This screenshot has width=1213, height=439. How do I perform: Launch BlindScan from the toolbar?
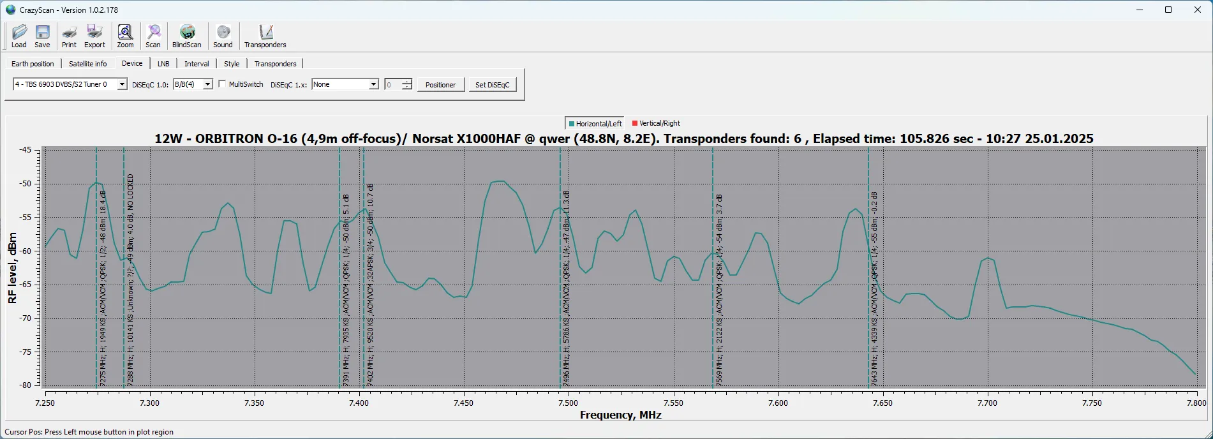click(x=186, y=36)
